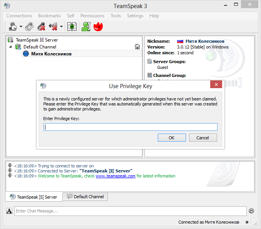Confirm privilege key with OK button

(x=172, y=138)
